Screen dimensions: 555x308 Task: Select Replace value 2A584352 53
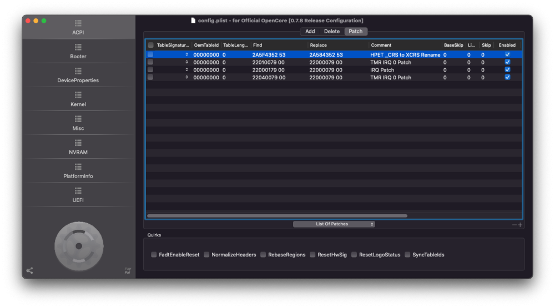click(326, 55)
